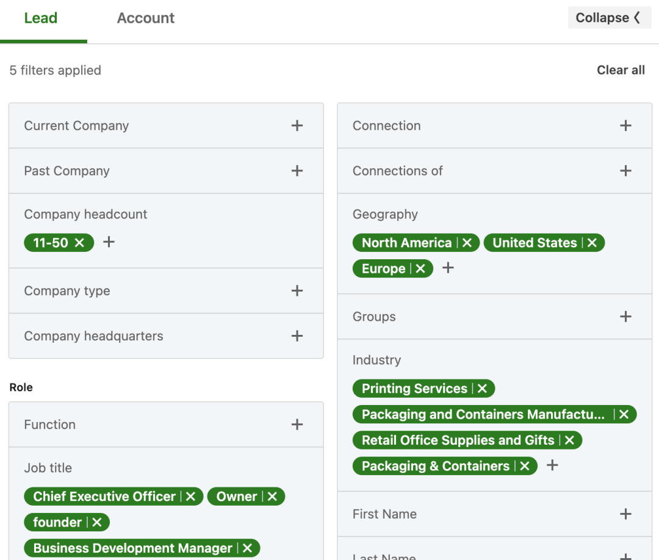
Task: Add another geography with plus icon
Action: click(x=448, y=268)
